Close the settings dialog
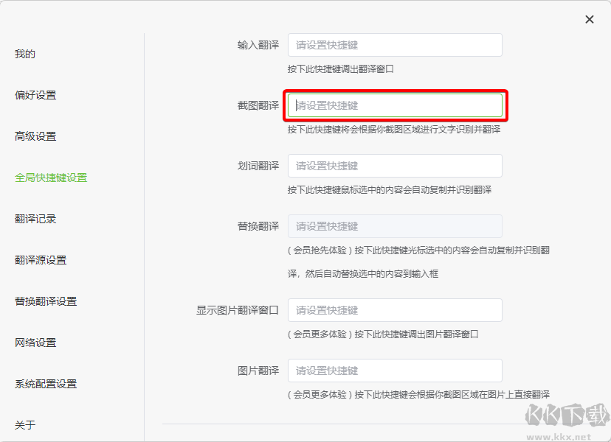611x442 pixels. (x=588, y=19)
